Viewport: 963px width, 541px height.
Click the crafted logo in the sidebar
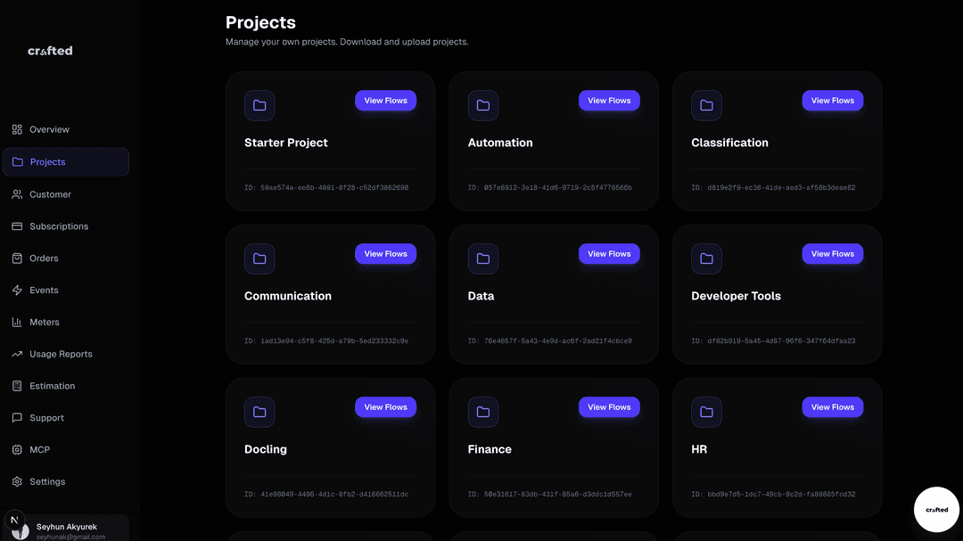[x=50, y=51]
